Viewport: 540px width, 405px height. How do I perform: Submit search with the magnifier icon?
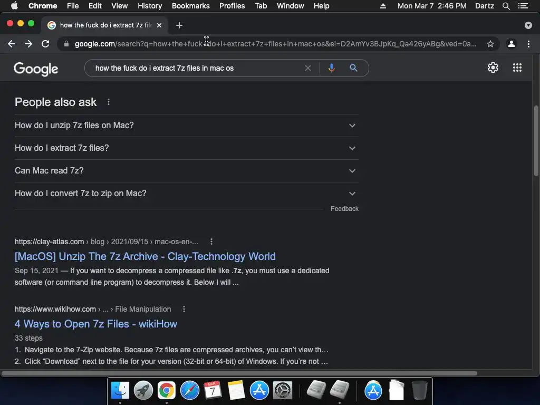(x=353, y=68)
